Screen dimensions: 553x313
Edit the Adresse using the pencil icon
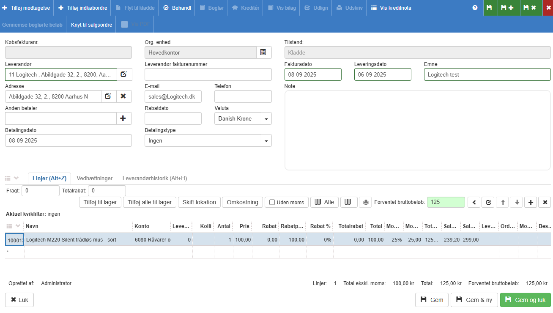tap(109, 96)
